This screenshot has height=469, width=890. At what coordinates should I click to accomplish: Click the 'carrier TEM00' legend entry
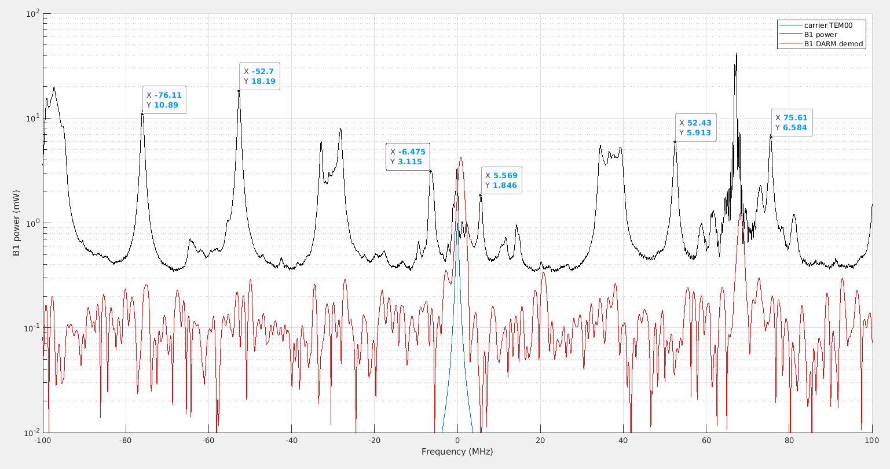point(827,25)
